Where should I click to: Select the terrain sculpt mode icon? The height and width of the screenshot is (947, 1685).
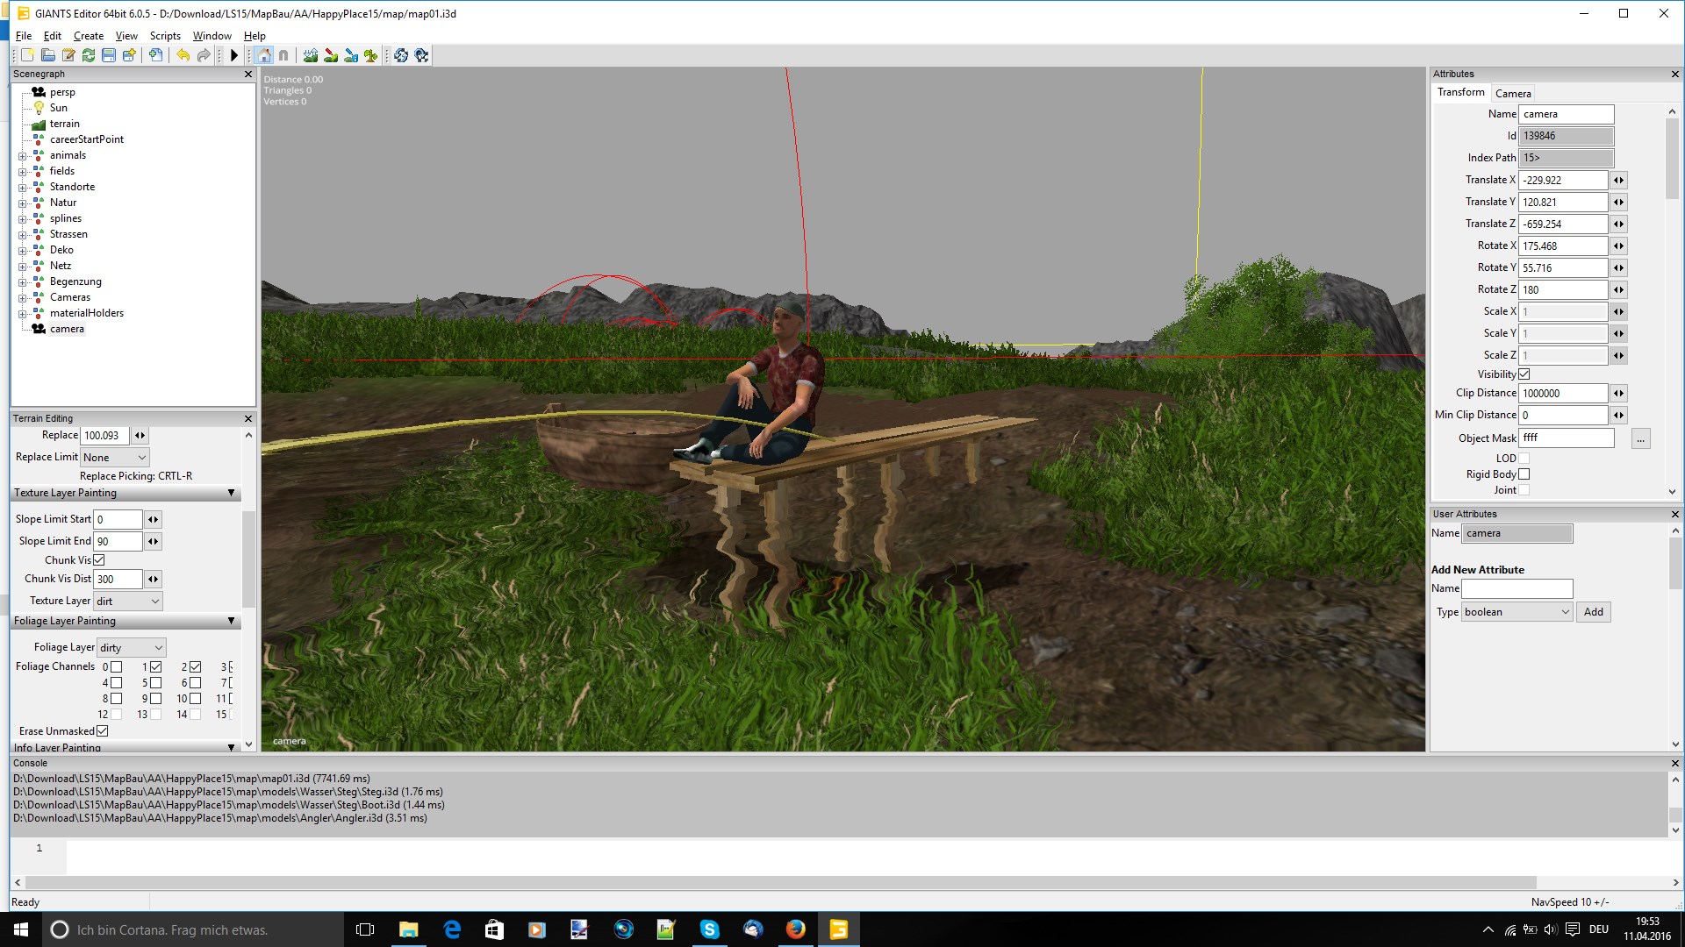tap(311, 55)
